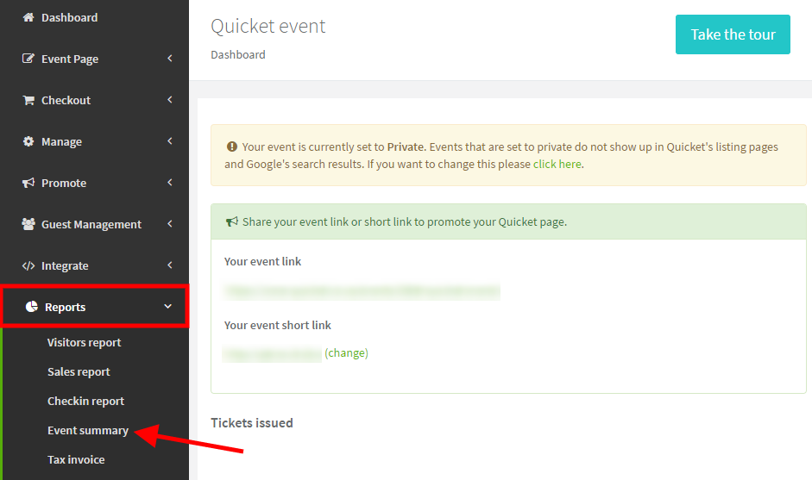Click the Manage gear icon

click(28, 141)
